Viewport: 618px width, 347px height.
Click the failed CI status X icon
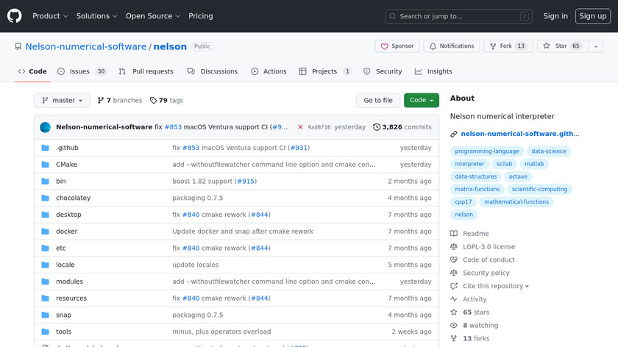pyautogui.click(x=300, y=127)
